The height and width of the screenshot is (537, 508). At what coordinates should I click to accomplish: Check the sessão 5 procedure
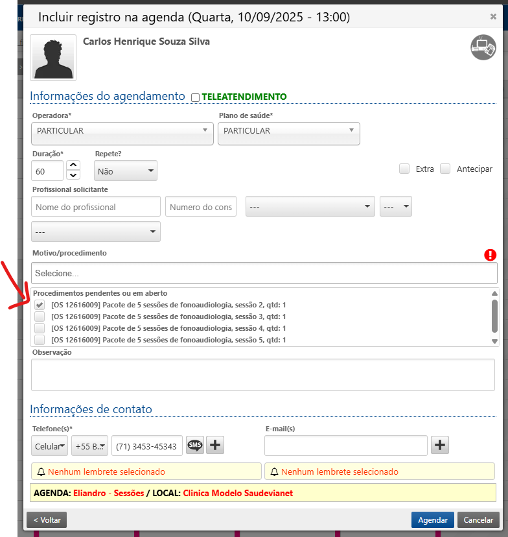40,340
